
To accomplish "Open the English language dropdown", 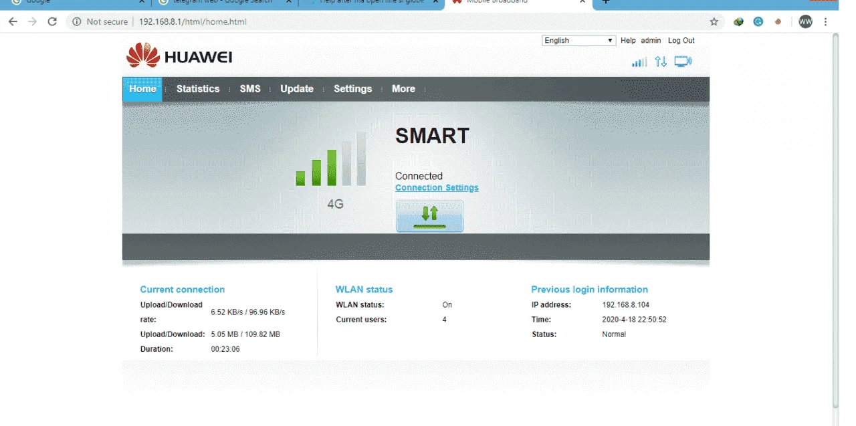I will [578, 41].
